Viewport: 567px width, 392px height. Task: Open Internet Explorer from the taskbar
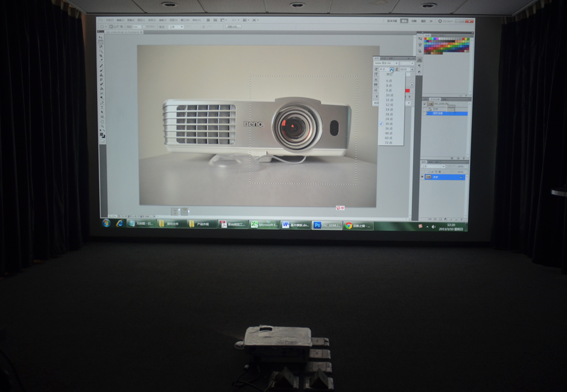[x=119, y=224]
